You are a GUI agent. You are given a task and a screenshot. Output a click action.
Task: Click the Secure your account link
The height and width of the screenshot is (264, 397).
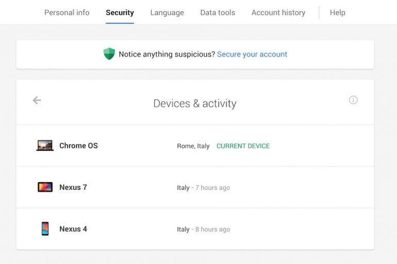252,54
